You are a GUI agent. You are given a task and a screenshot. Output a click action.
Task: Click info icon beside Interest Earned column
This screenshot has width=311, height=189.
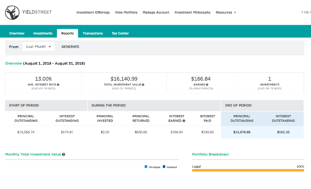(x=184, y=121)
